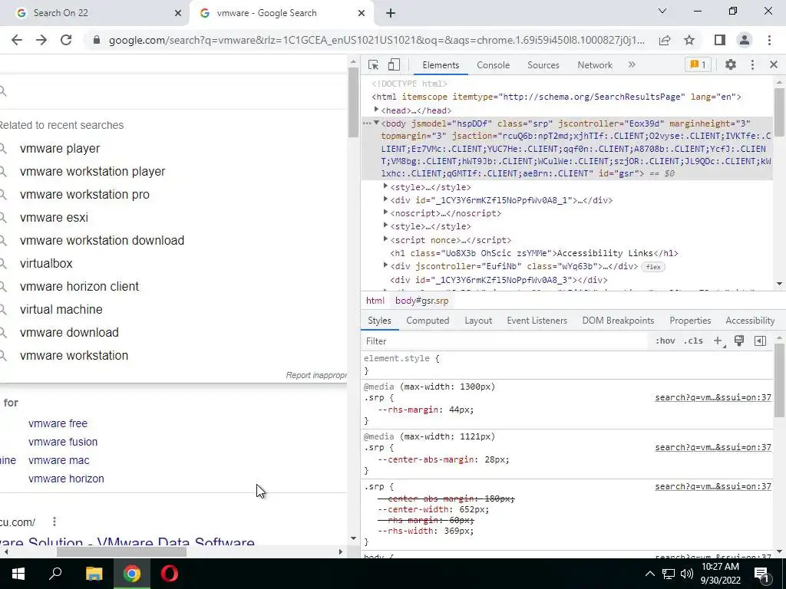The width and height of the screenshot is (786, 589).
Task: Expand the div _1CY3Y6rmKZfl5NoPpfWv0A8_1 node
Action: tap(385, 199)
